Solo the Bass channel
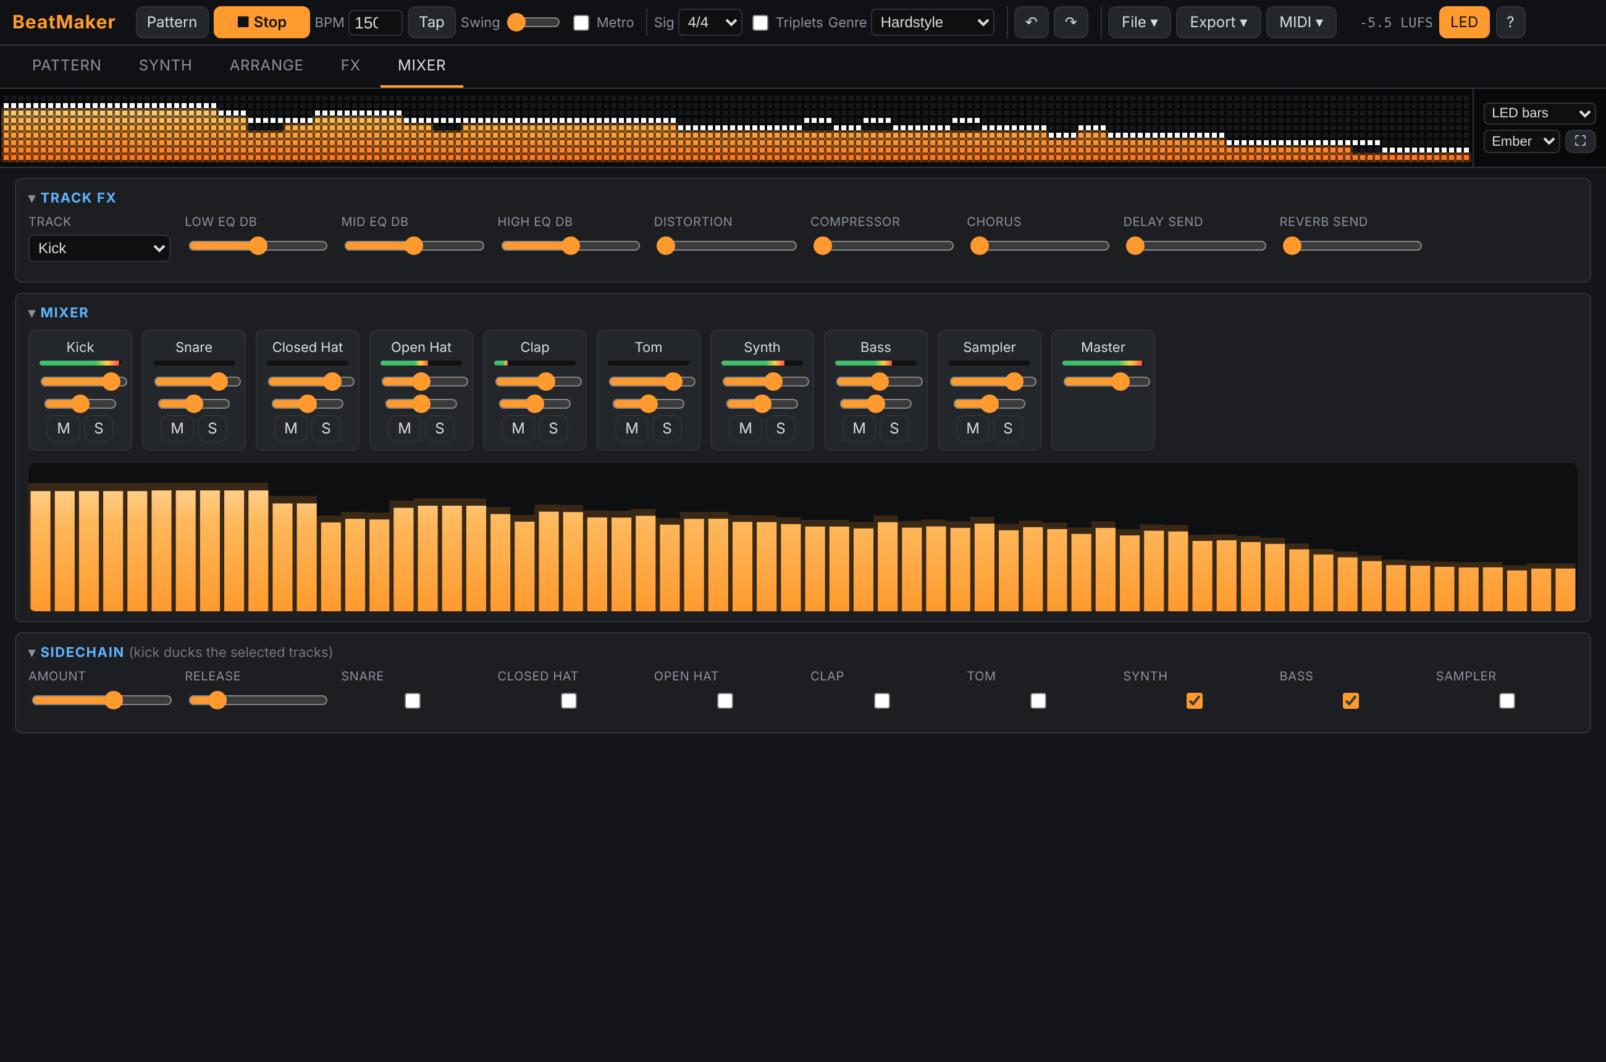 click(x=894, y=428)
